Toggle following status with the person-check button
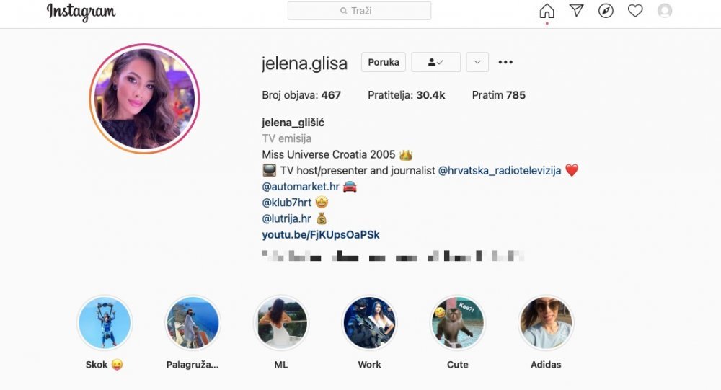The height and width of the screenshot is (390, 721). point(435,62)
